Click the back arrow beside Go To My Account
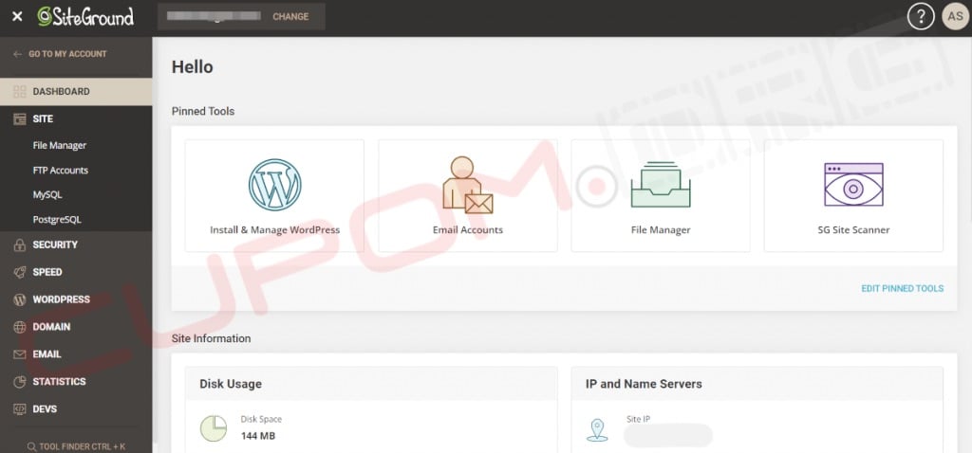The height and width of the screenshot is (453, 972). 18,54
